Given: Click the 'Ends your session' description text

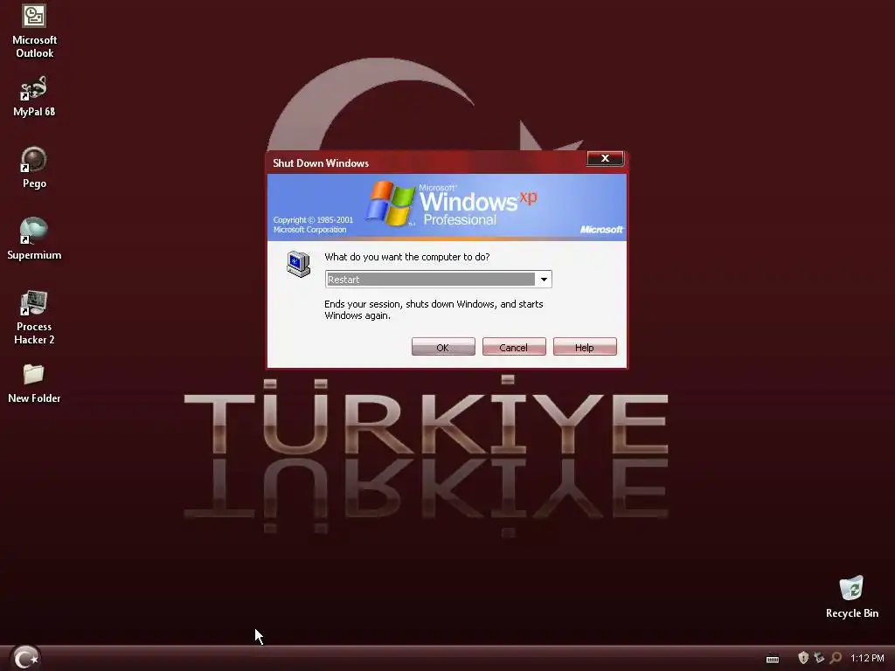Looking at the screenshot, I should tap(434, 310).
